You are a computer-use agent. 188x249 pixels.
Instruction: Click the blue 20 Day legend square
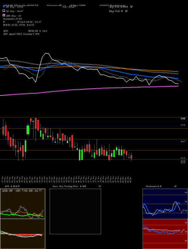[x=4, y=6]
